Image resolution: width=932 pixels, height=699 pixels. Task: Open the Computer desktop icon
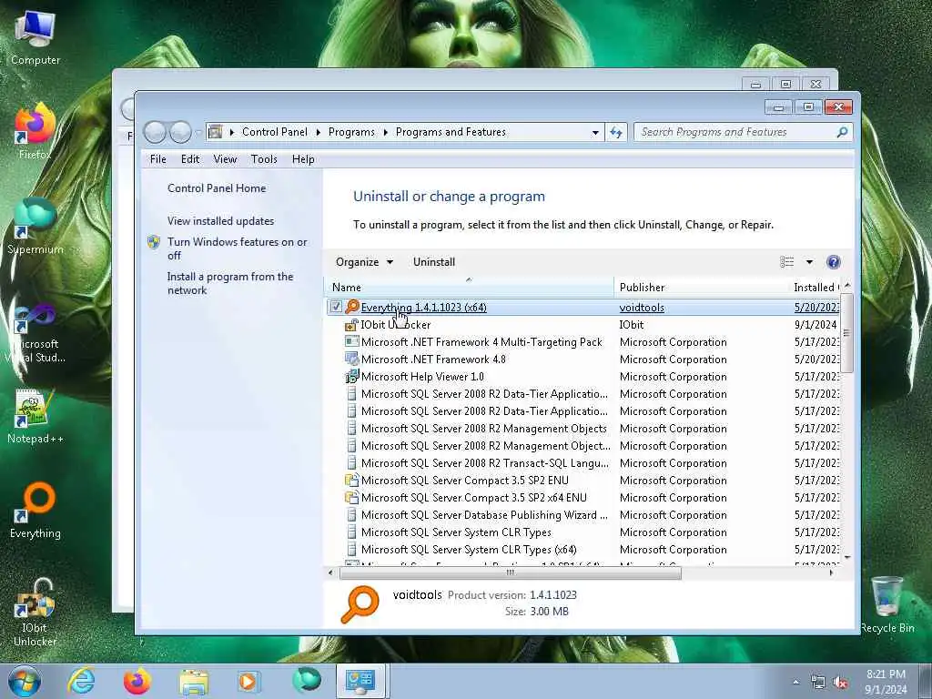(x=35, y=38)
